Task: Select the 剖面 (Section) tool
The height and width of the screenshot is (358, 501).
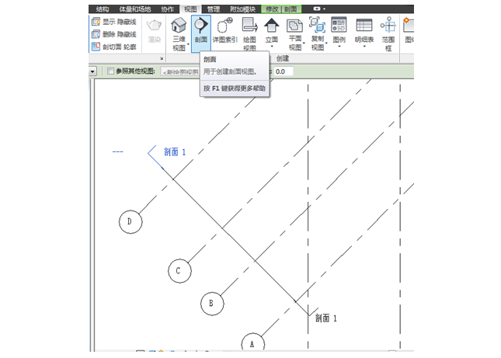Action: [x=200, y=33]
